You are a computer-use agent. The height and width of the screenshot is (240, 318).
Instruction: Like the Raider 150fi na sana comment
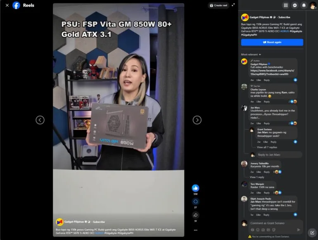click(259, 193)
